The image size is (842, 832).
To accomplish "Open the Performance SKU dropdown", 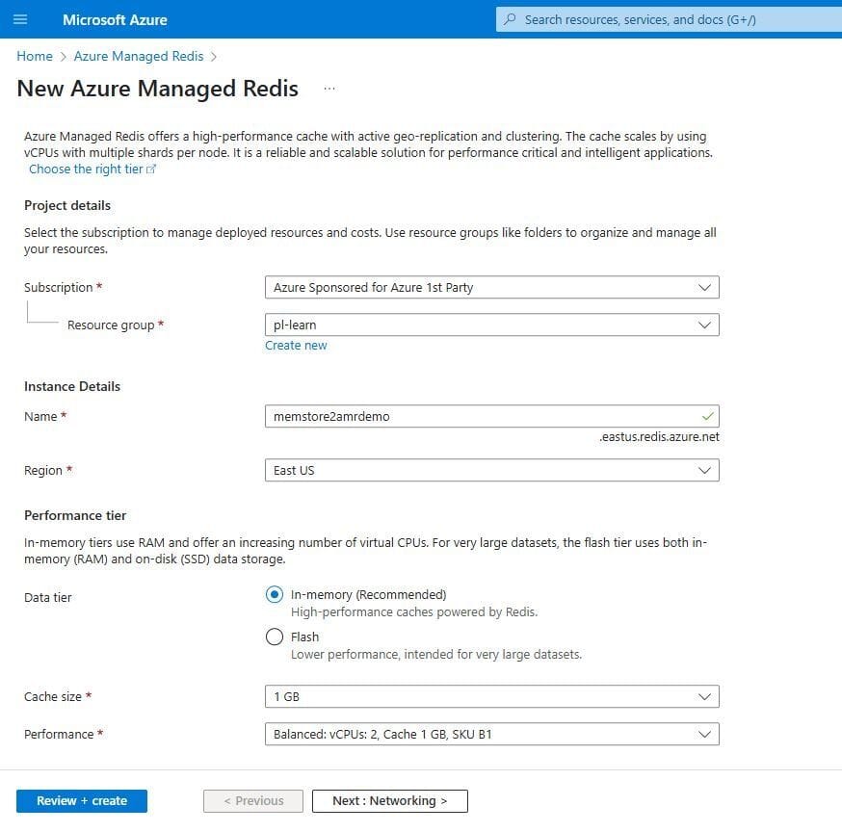I will click(491, 734).
